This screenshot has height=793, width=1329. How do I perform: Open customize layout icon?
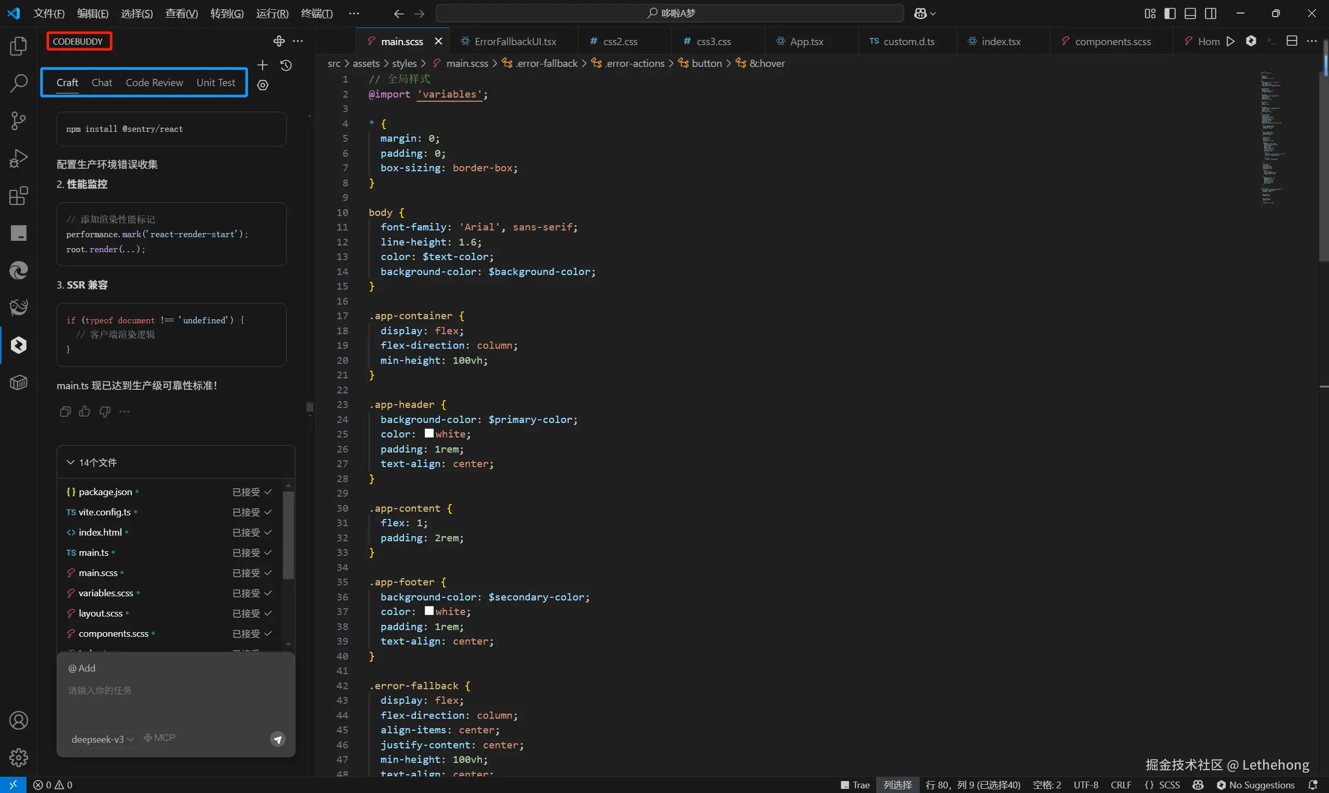[x=1150, y=13]
